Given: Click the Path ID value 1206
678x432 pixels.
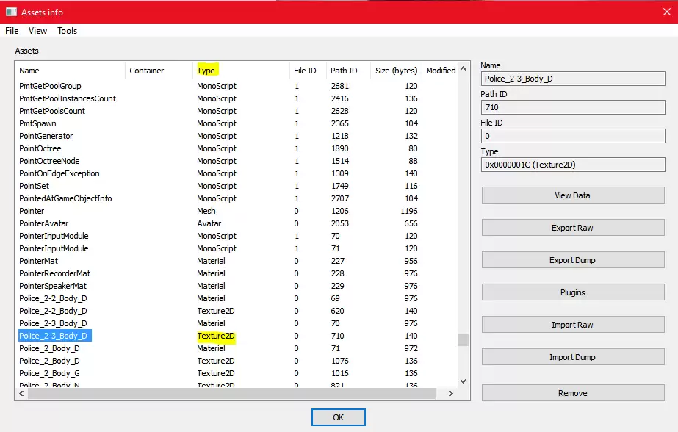Looking at the screenshot, I should tap(340, 211).
